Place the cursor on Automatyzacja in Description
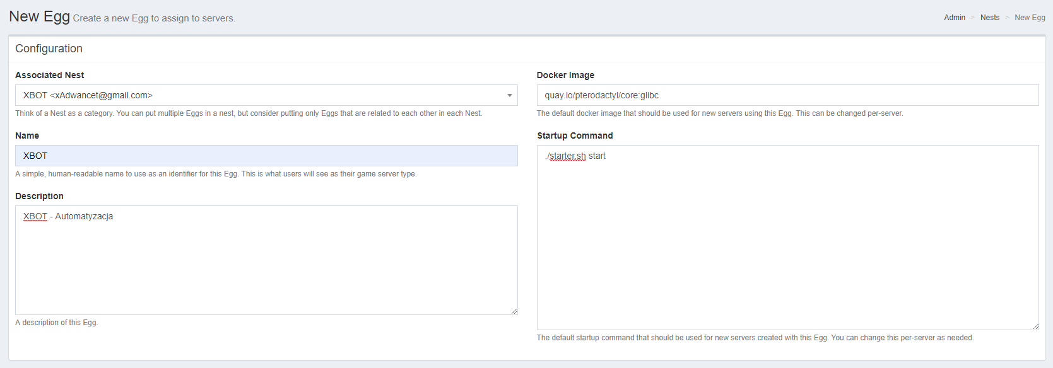 pyautogui.click(x=84, y=216)
